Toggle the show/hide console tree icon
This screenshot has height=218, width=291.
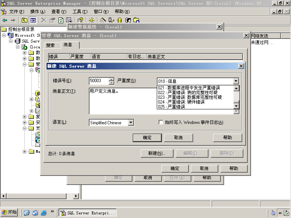pos(33,20)
